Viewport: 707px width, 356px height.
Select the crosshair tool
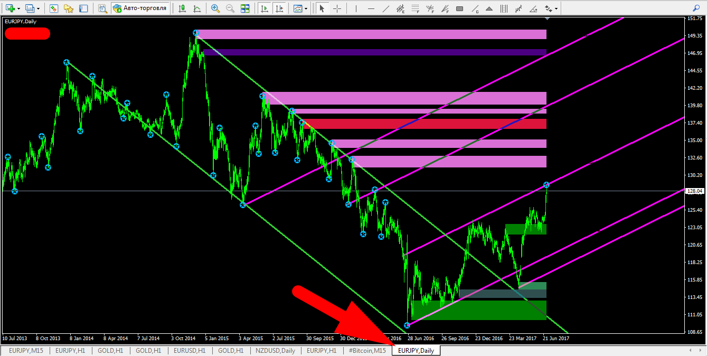point(337,8)
